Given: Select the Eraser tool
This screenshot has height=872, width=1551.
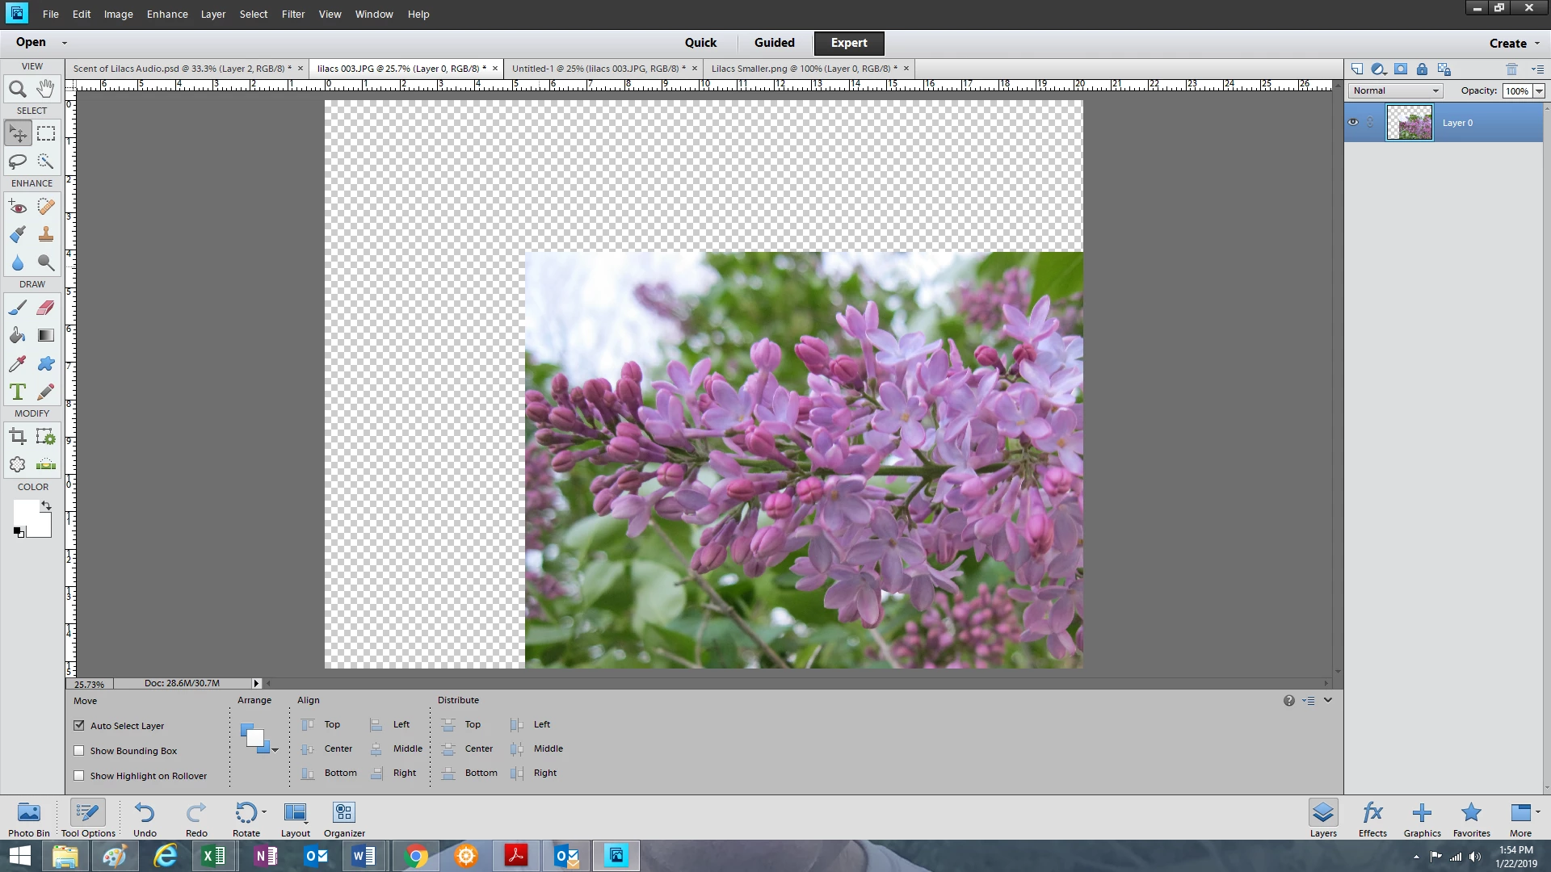Looking at the screenshot, I should click(x=46, y=308).
